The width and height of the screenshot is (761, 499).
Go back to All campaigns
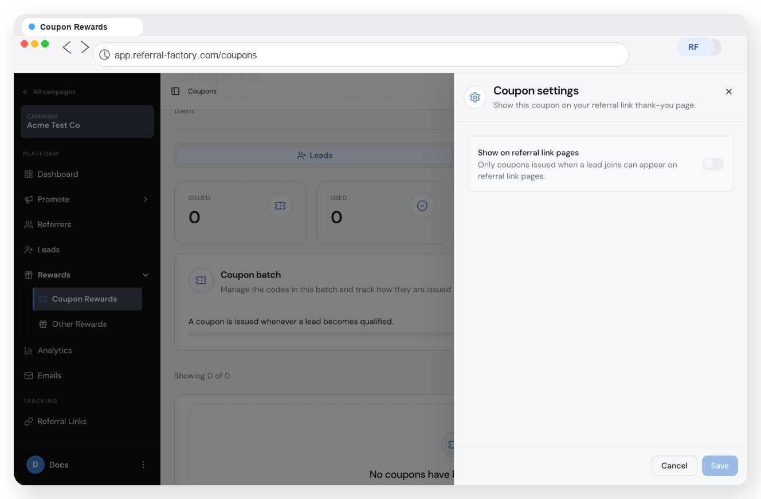49,92
